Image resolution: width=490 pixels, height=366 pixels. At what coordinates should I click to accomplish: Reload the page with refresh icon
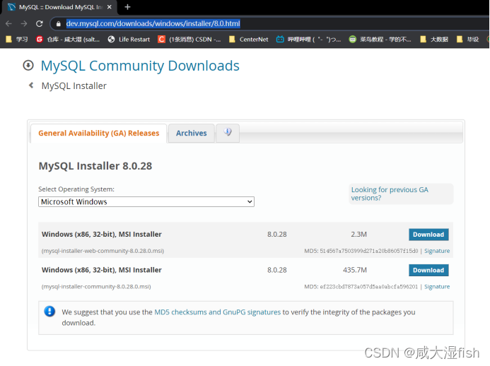40,23
